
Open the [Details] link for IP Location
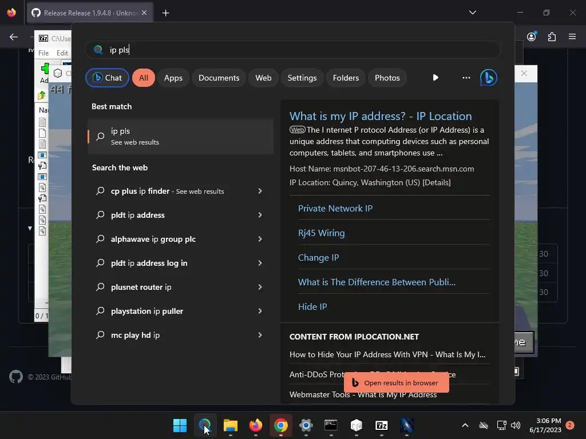pos(437,182)
